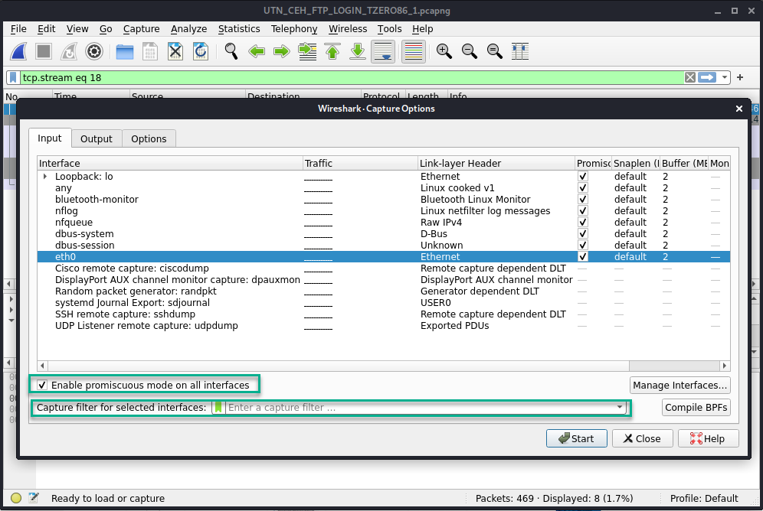Toggle the dbus-system promiscuous checkbox
This screenshot has height=511, width=763.
[x=582, y=233]
